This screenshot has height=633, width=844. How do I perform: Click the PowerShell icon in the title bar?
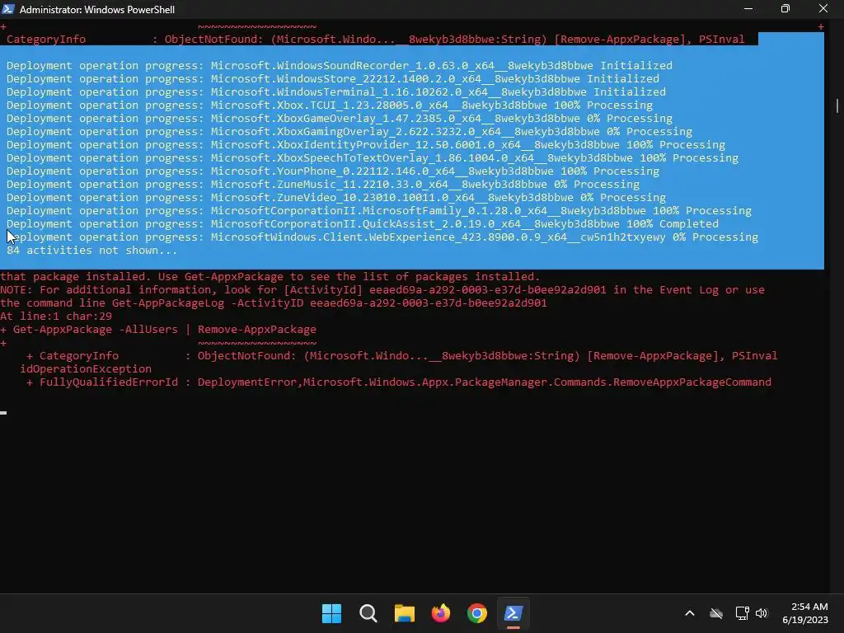(8, 9)
